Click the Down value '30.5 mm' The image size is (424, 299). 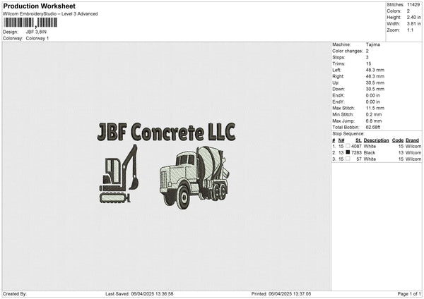(375, 89)
